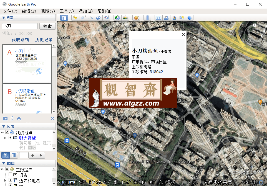Toggle the sidebar panel toolbar button

[x=64, y=18]
